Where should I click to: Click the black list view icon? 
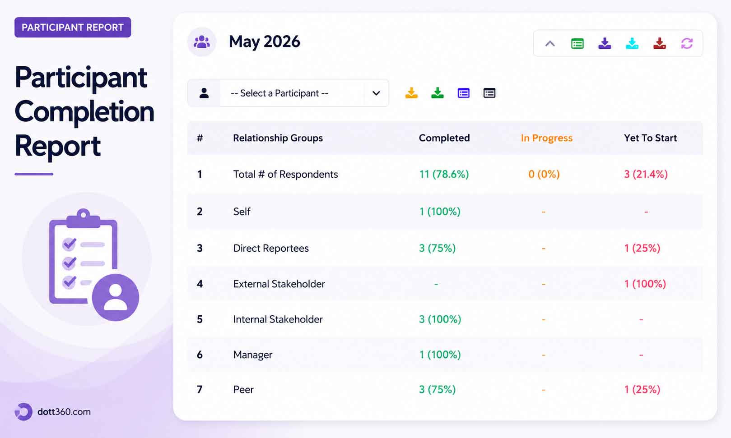click(x=489, y=93)
